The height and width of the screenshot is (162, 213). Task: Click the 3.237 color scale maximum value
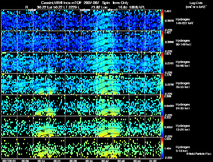coord(168,118)
